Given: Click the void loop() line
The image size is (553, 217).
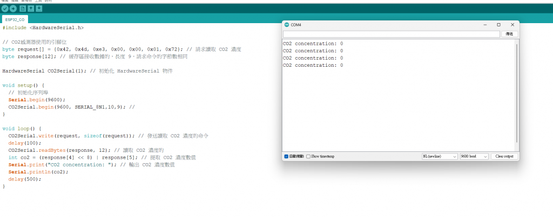Looking at the screenshot, I should coord(22,129).
